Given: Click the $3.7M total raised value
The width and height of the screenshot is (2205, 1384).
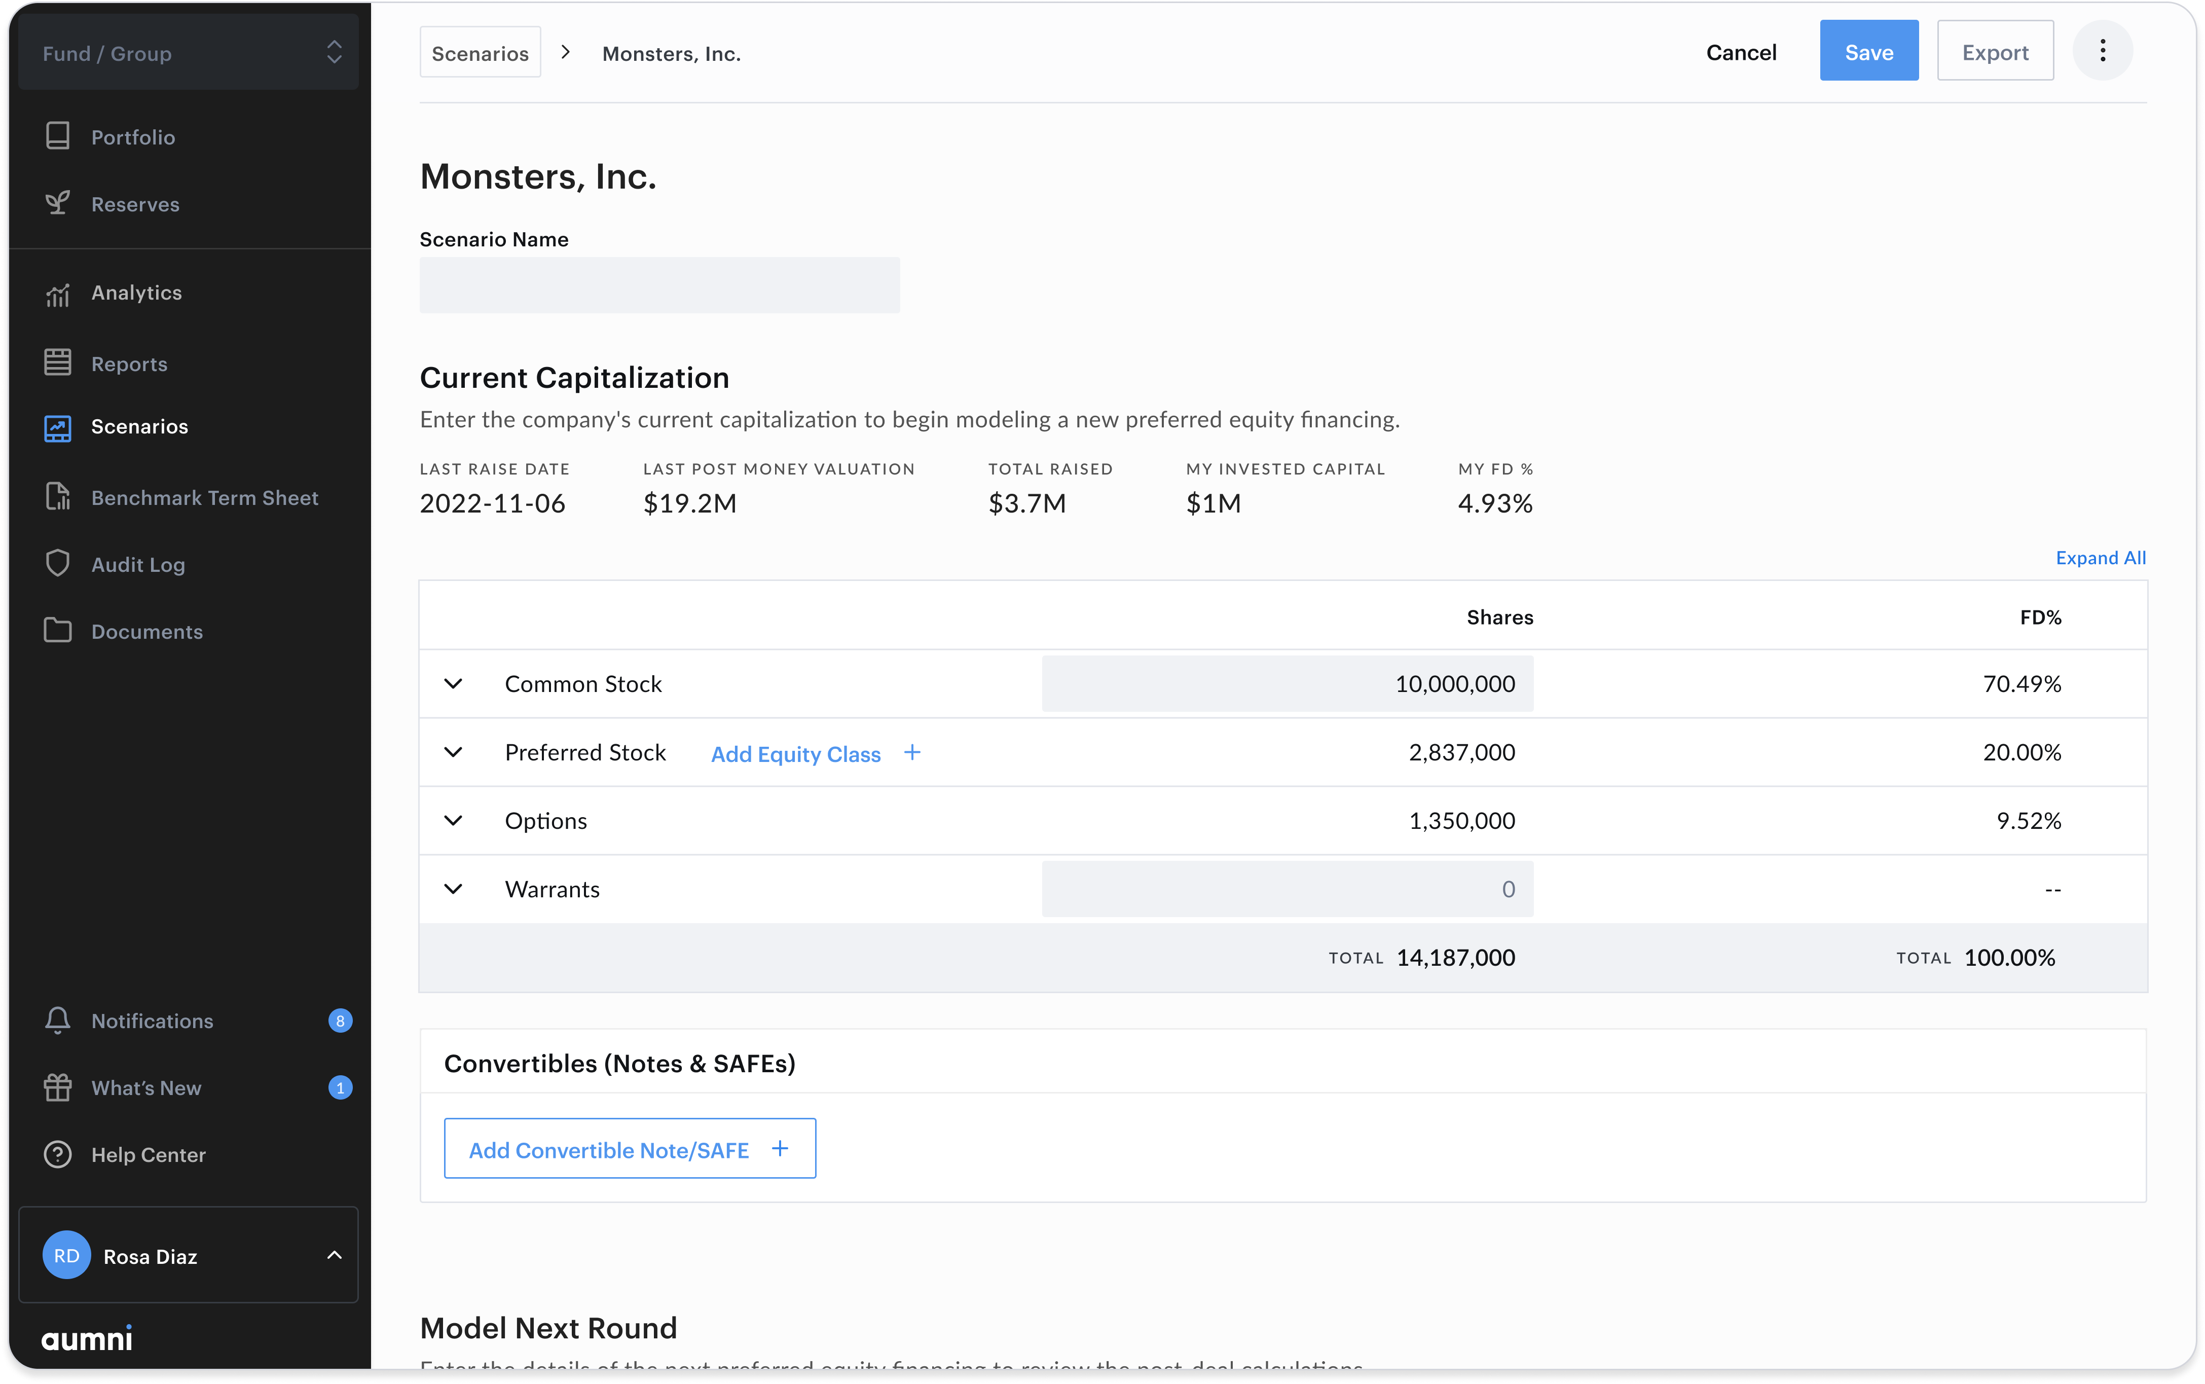Looking at the screenshot, I should (1026, 502).
